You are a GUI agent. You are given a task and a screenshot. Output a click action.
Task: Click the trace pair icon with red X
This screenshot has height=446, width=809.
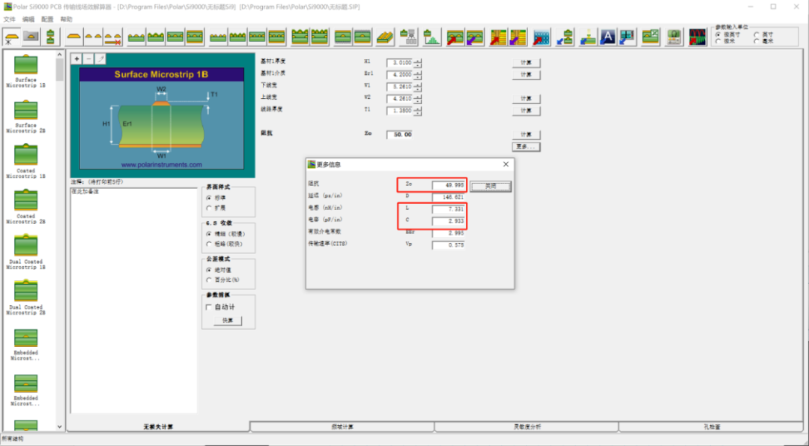(x=113, y=37)
